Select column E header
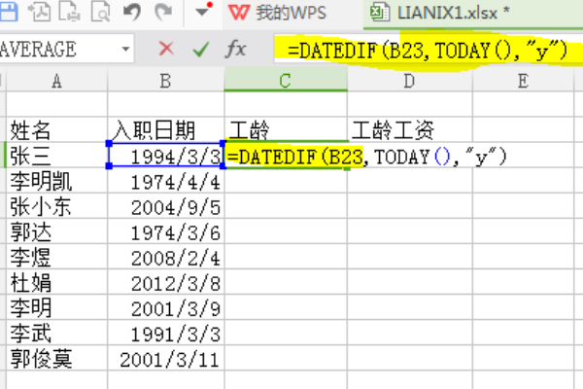The width and height of the screenshot is (583, 389). pos(523,81)
